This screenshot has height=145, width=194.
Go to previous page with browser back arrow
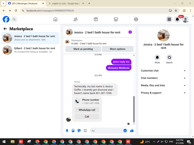4,10
